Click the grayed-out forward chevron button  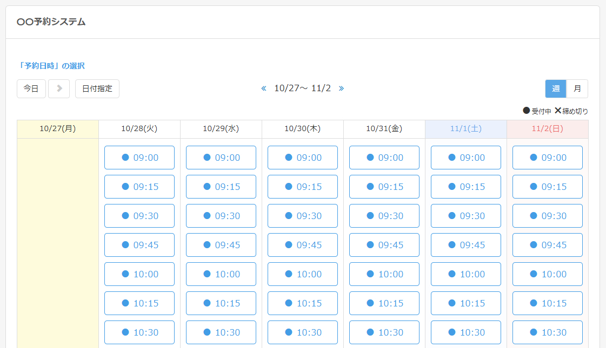(59, 89)
